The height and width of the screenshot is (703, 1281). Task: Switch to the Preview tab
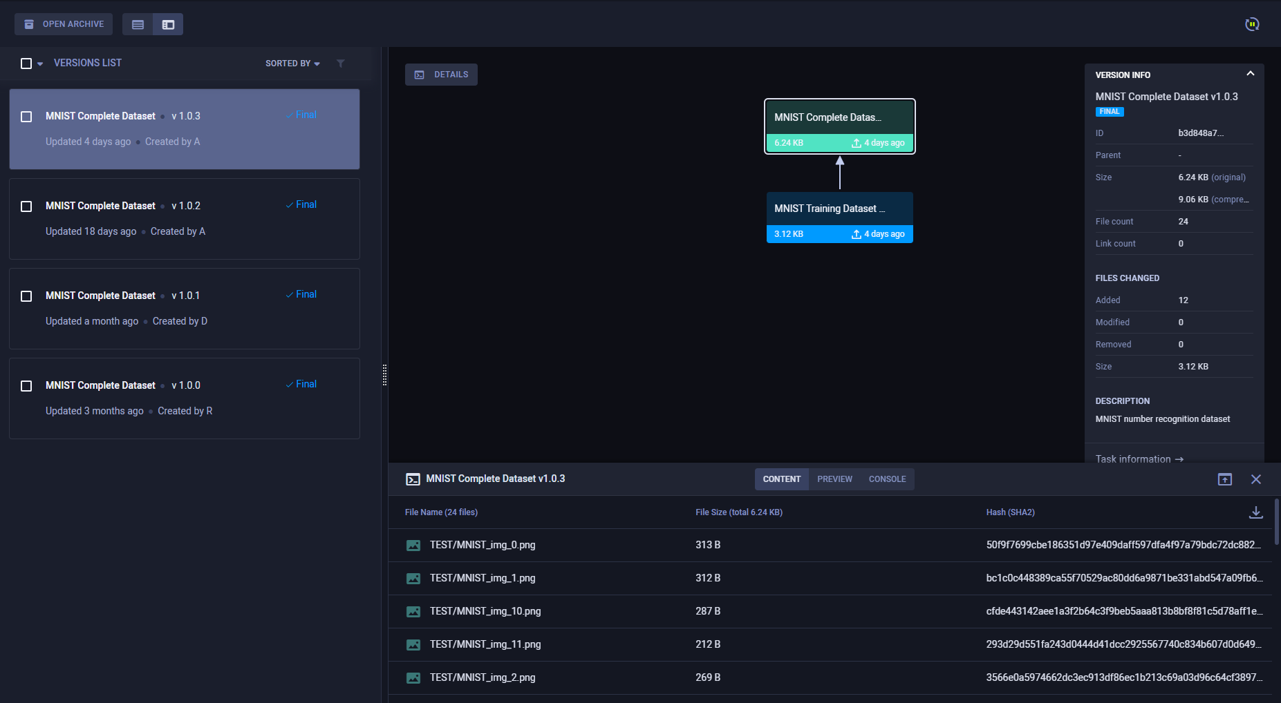(x=834, y=479)
